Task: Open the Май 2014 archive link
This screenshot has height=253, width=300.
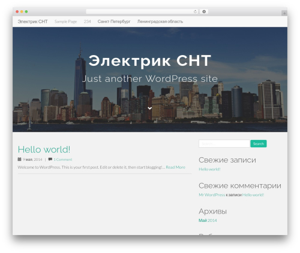Action: [x=208, y=220]
